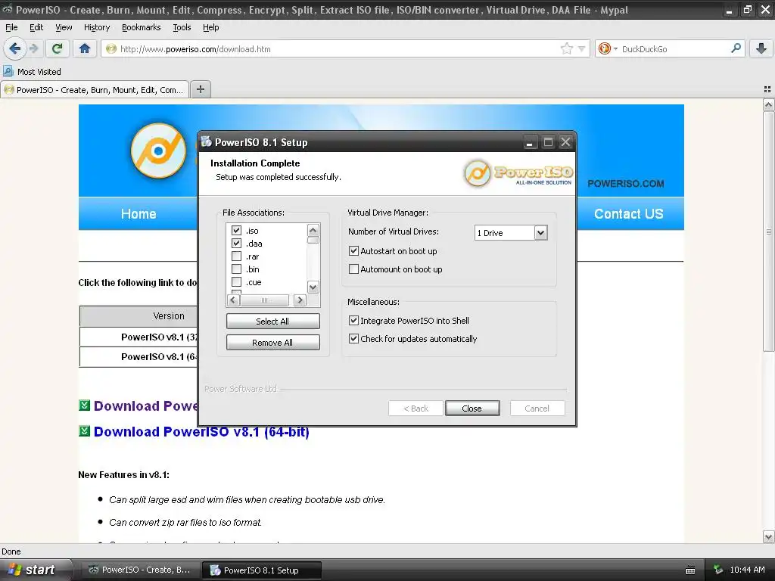Click file associations horizontal scroll right arrow

point(300,300)
